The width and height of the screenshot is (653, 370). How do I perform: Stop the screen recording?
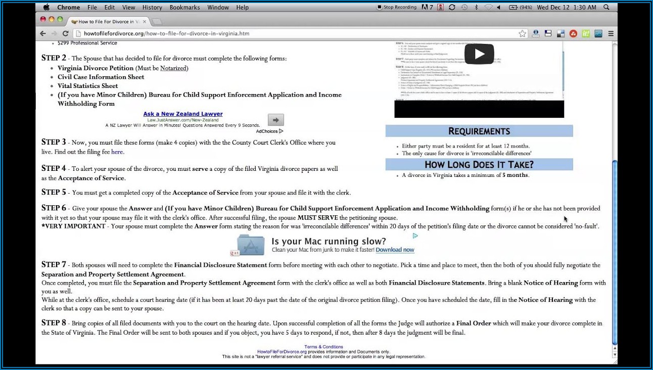click(397, 7)
